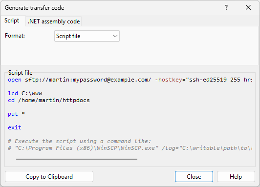Close the dialog with the X icon
The width and height of the screenshot is (260, 187).
tap(248, 7)
